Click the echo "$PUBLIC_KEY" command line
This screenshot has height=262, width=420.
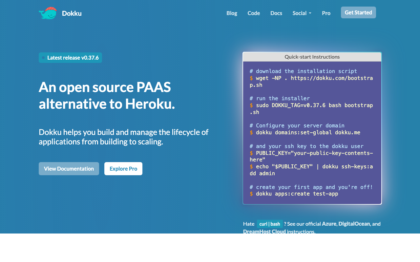[311, 170]
